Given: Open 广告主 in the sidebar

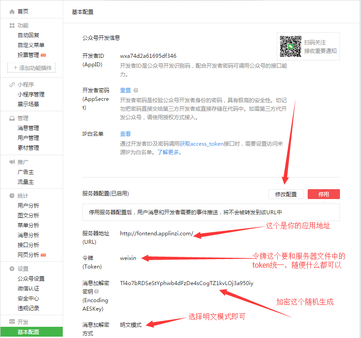Looking at the screenshot, I should (x=26, y=172).
